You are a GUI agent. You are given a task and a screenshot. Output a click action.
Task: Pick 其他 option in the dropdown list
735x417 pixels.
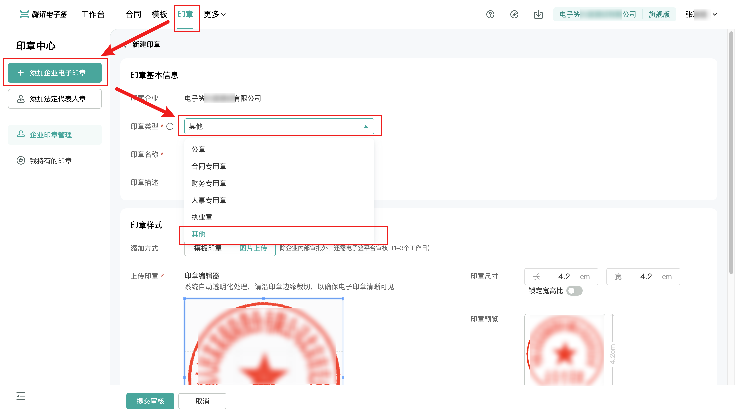279,234
